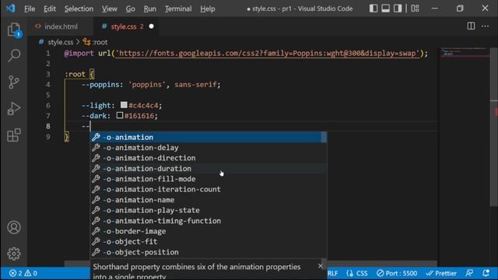
Task: Open the Search view in activity bar
Action: tap(14, 55)
